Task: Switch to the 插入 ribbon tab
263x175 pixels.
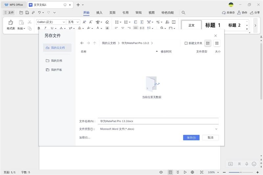Action: point(99,13)
